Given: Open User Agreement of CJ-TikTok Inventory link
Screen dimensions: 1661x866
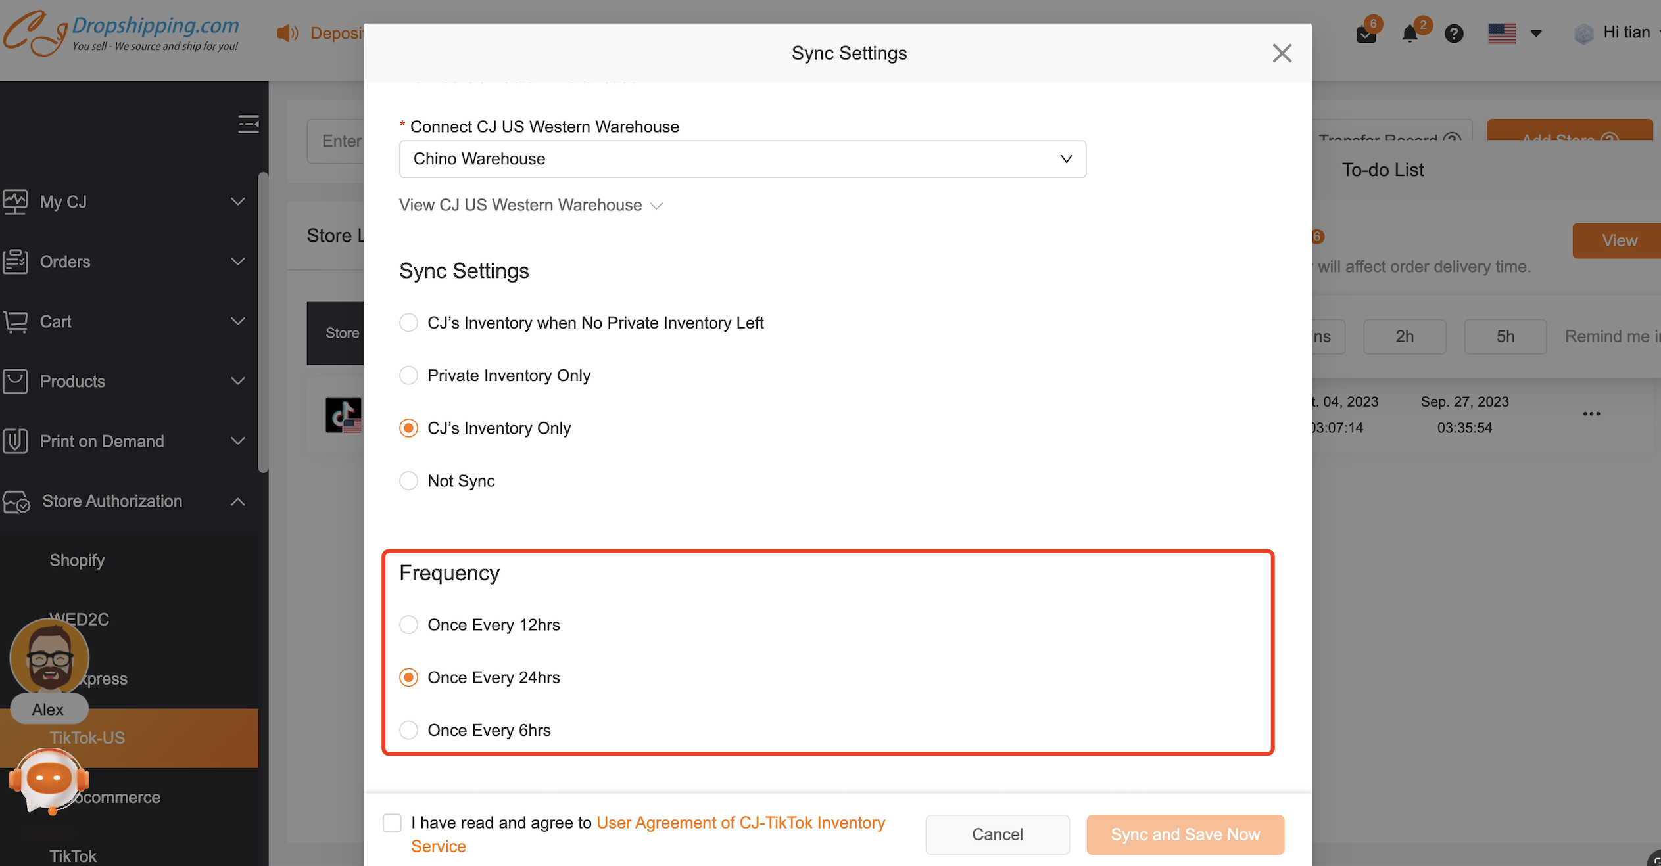Looking at the screenshot, I should [740, 823].
